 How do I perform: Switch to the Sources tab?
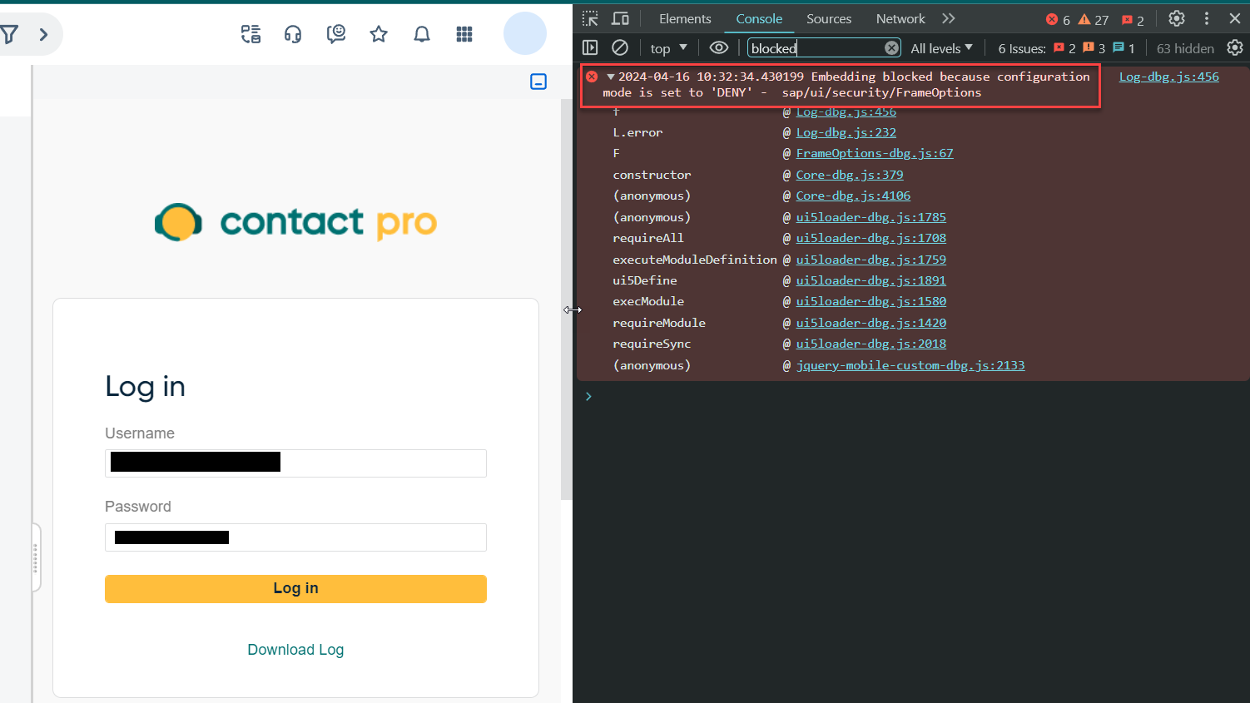click(x=829, y=18)
